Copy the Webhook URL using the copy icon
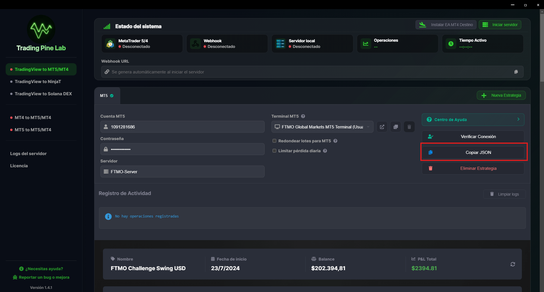The image size is (544, 292). point(516,72)
